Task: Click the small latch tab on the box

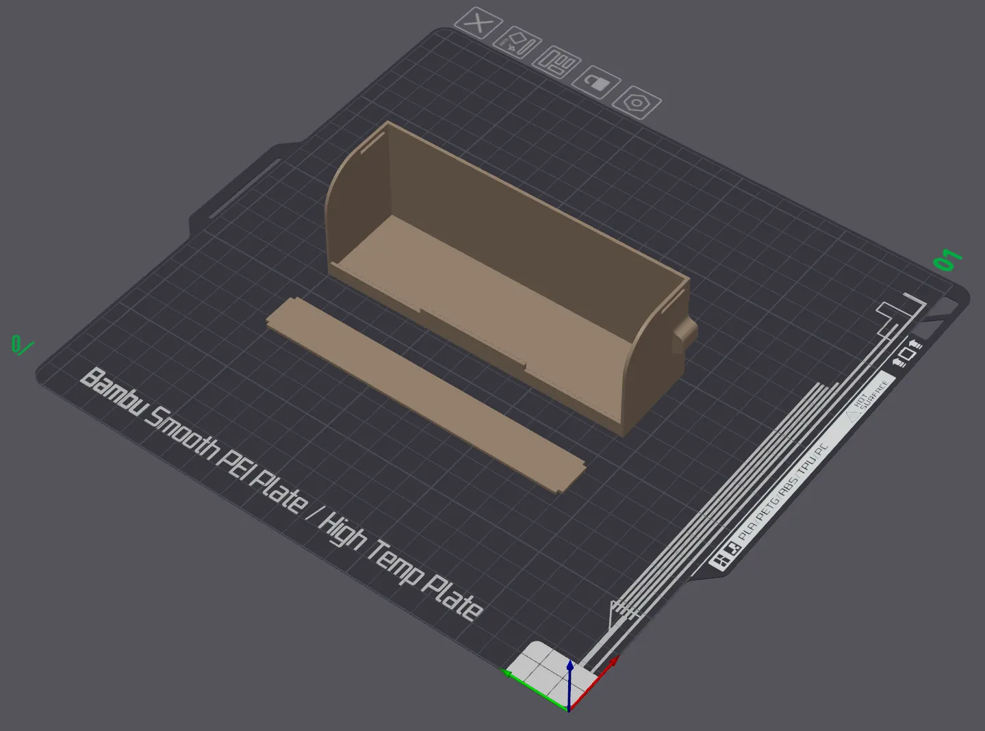Action: coord(685,332)
